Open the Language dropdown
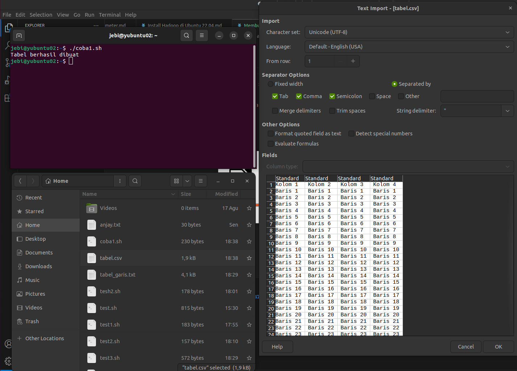This screenshot has width=517, height=371. pyautogui.click(x=507, y=47)
